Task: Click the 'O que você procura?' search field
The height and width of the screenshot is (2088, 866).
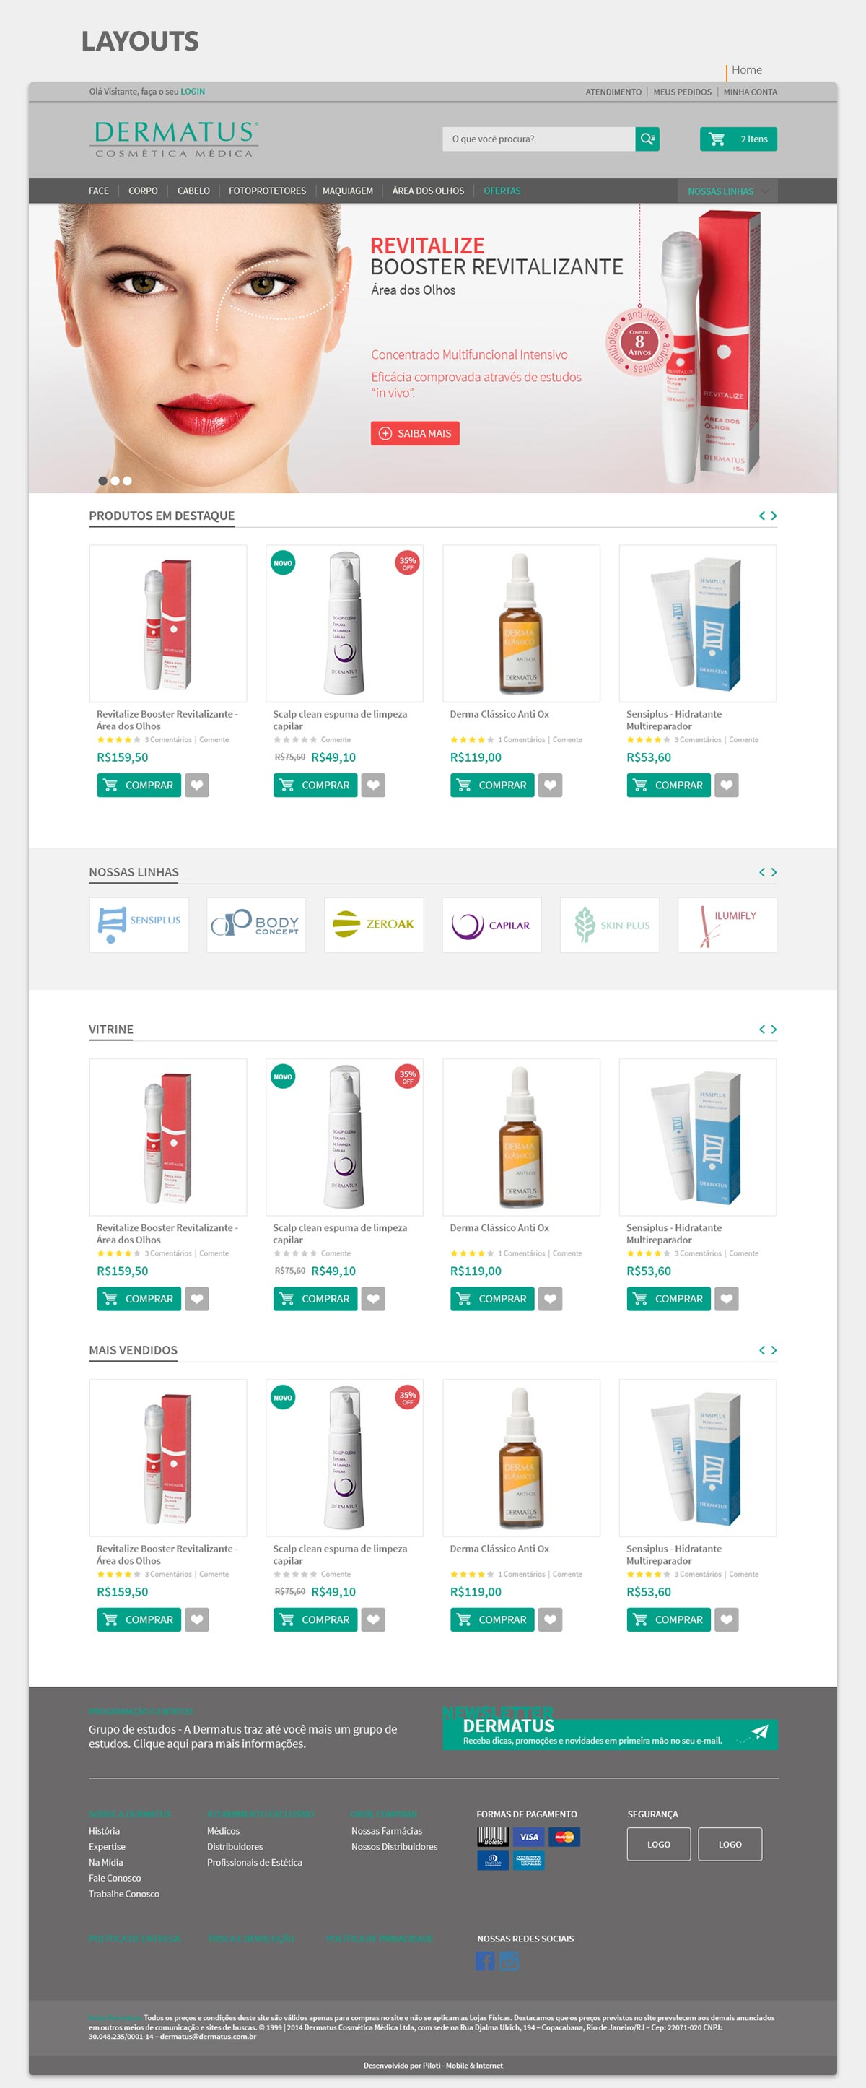Action: click(x=538, y=139)
